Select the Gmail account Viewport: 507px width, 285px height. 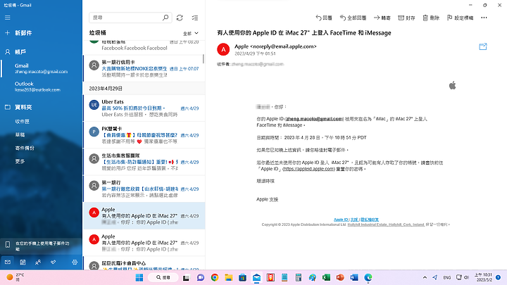[41, 68]
